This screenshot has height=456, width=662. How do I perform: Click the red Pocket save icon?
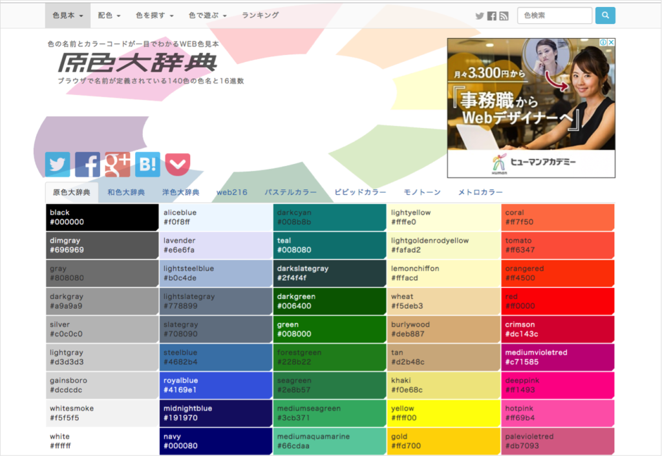click(x=176, y=164)
